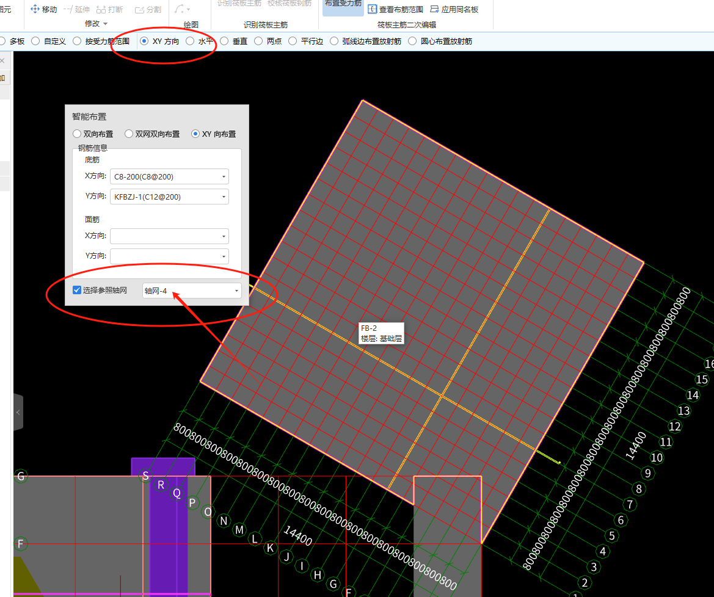This screenshot has width=714, height=597.
Task: Click axis number bubble 6
Action: pos(621,520)
